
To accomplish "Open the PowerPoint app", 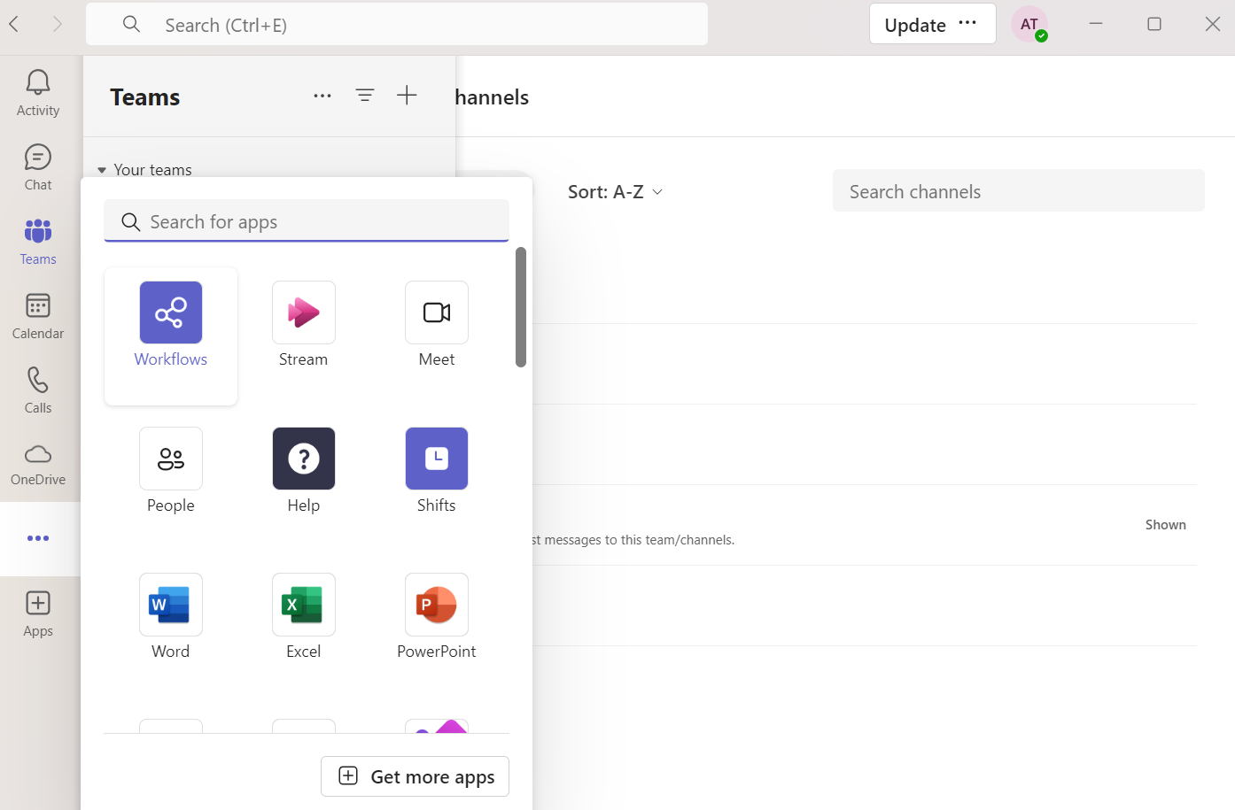I will pos(437,617).
